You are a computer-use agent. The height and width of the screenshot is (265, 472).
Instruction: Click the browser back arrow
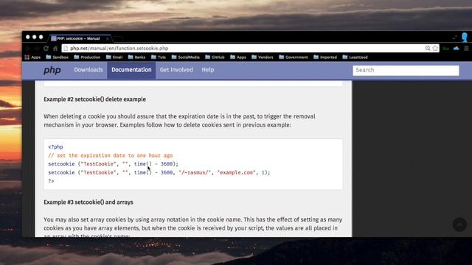tap(28, 49)
